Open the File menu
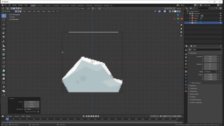 [6, 5]
